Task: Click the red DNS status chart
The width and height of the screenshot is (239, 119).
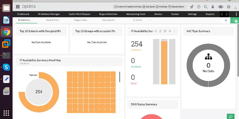Action: click(151, 117)
